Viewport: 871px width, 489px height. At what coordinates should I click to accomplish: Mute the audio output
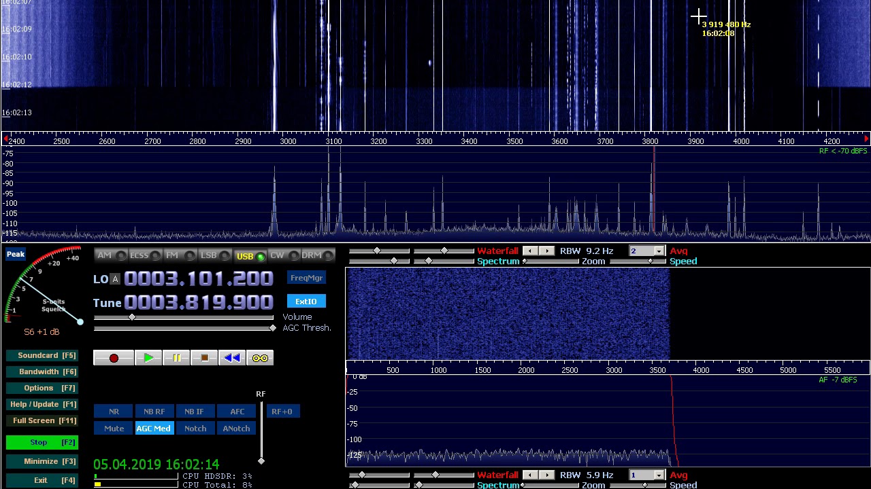coord(114,429)
